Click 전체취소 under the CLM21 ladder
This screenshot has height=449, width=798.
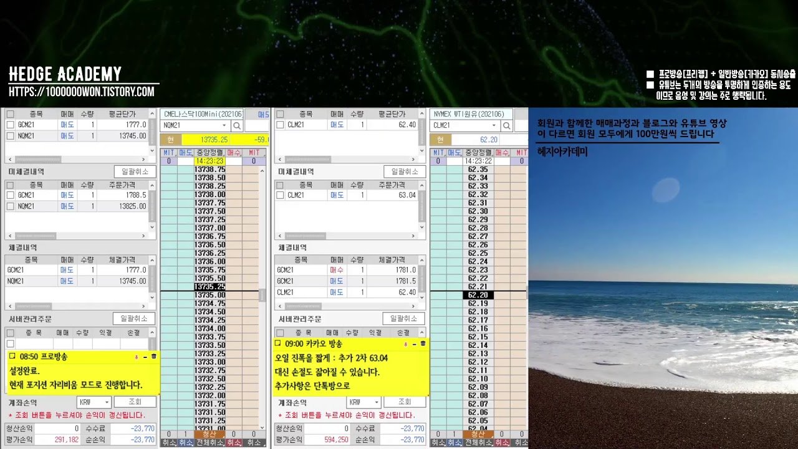point(478,443)
